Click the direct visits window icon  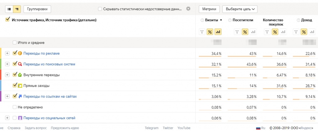[20, 86]
